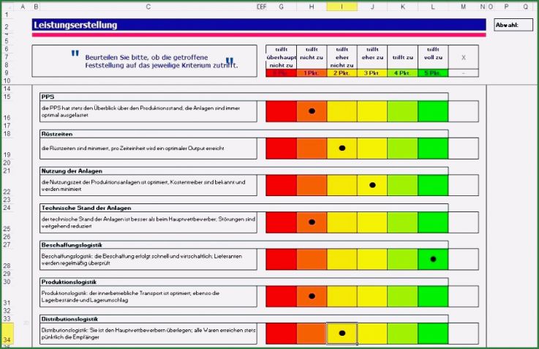Image resolution: width=539 pixels, height=349 pixels.
Task: Select the highlighted column I header
Action: 342,6
